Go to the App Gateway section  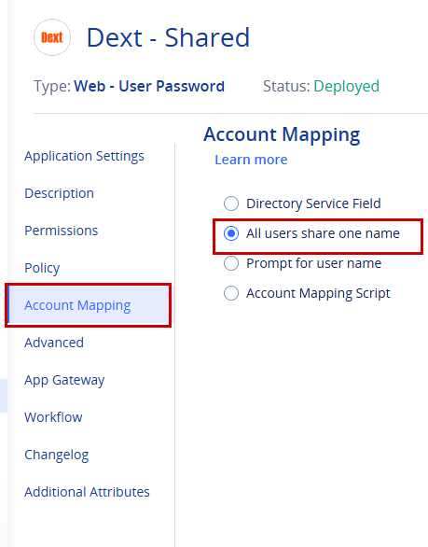tap(64, 380)
